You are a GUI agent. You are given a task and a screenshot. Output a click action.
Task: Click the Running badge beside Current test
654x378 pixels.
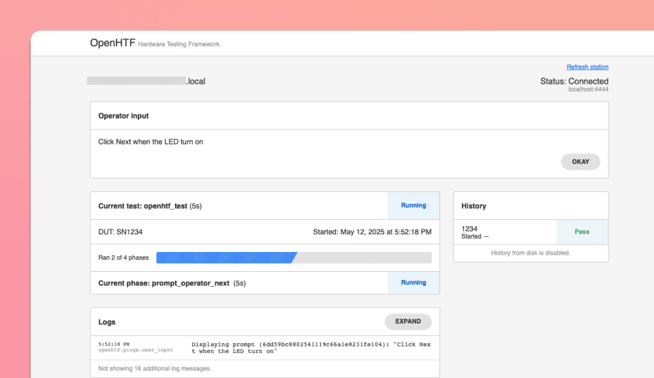414,205
